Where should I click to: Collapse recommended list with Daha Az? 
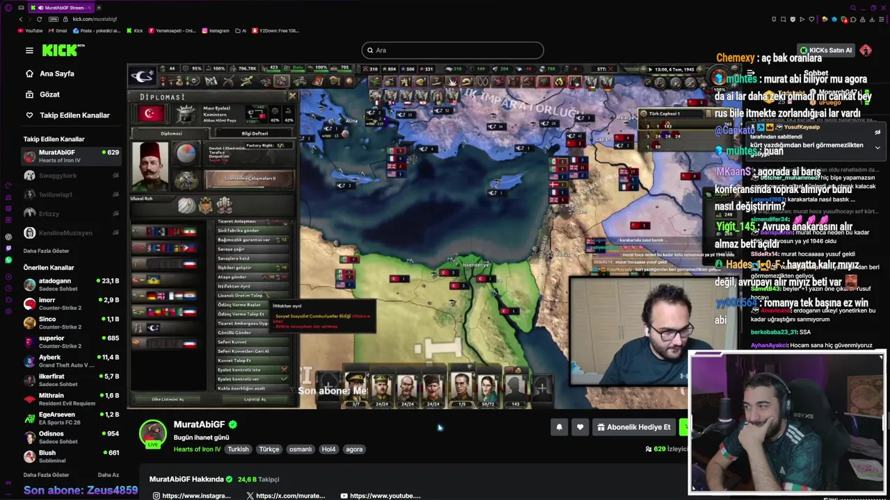pyautogui.click(x=108, y=475)
